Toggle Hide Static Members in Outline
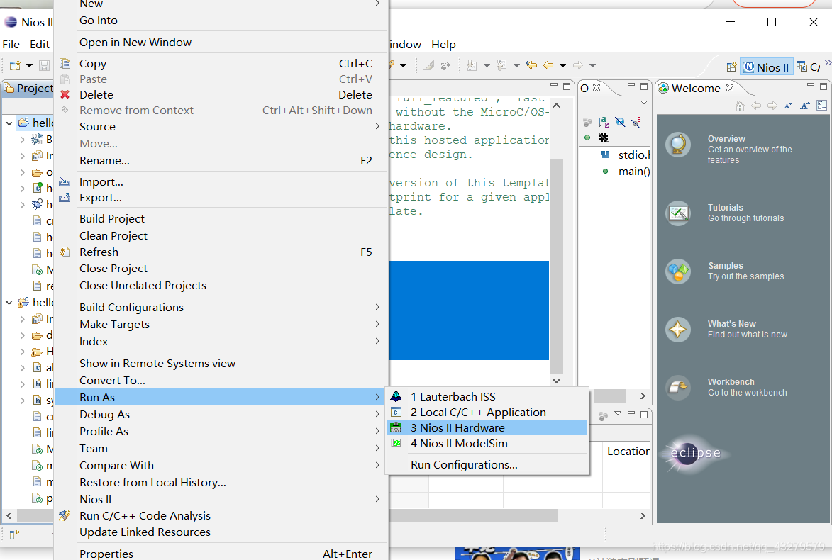832x560 pixels. (x=636, y=123)
